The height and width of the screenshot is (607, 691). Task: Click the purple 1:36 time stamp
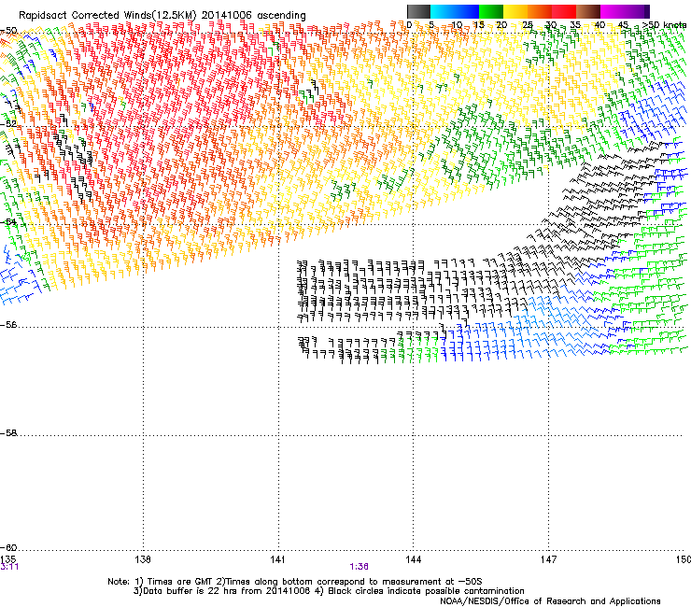pyautogui.click(x=359, y=567)
